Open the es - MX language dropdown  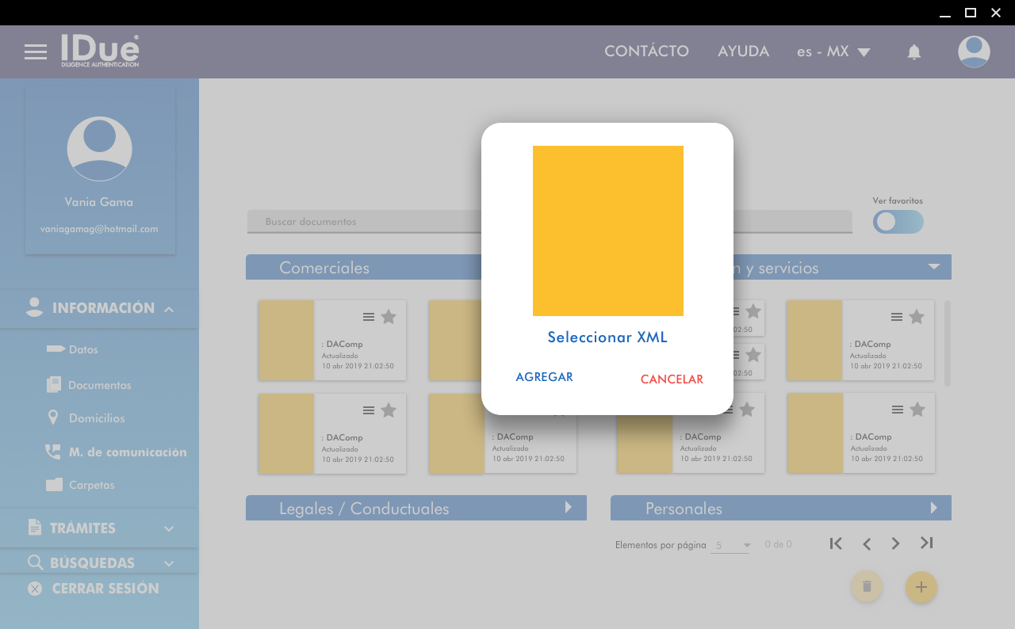(833, 51)
